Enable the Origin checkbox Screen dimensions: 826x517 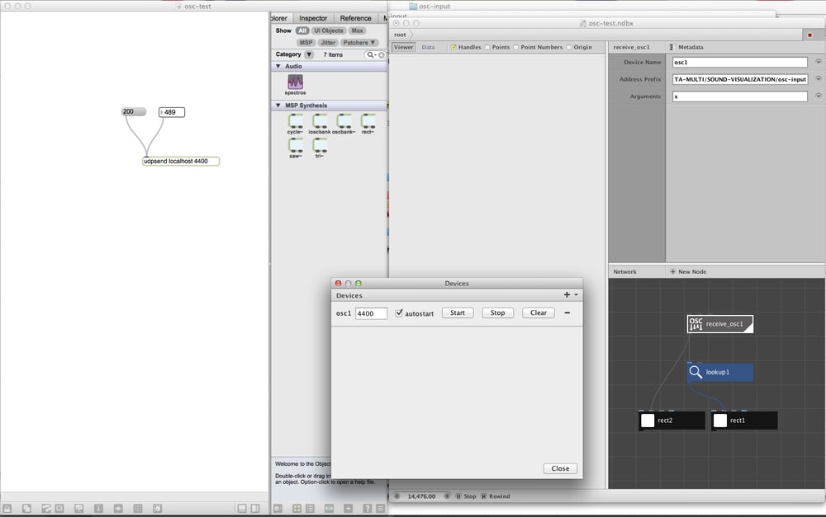568,47
